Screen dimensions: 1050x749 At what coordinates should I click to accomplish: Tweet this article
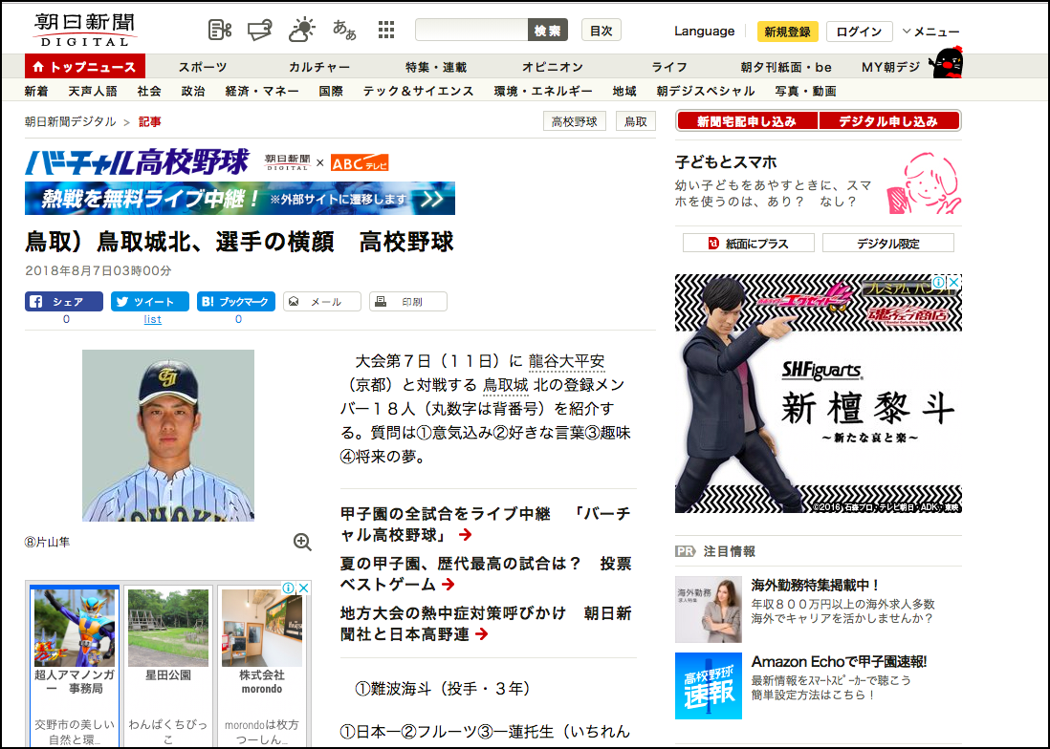click(151, 302)
